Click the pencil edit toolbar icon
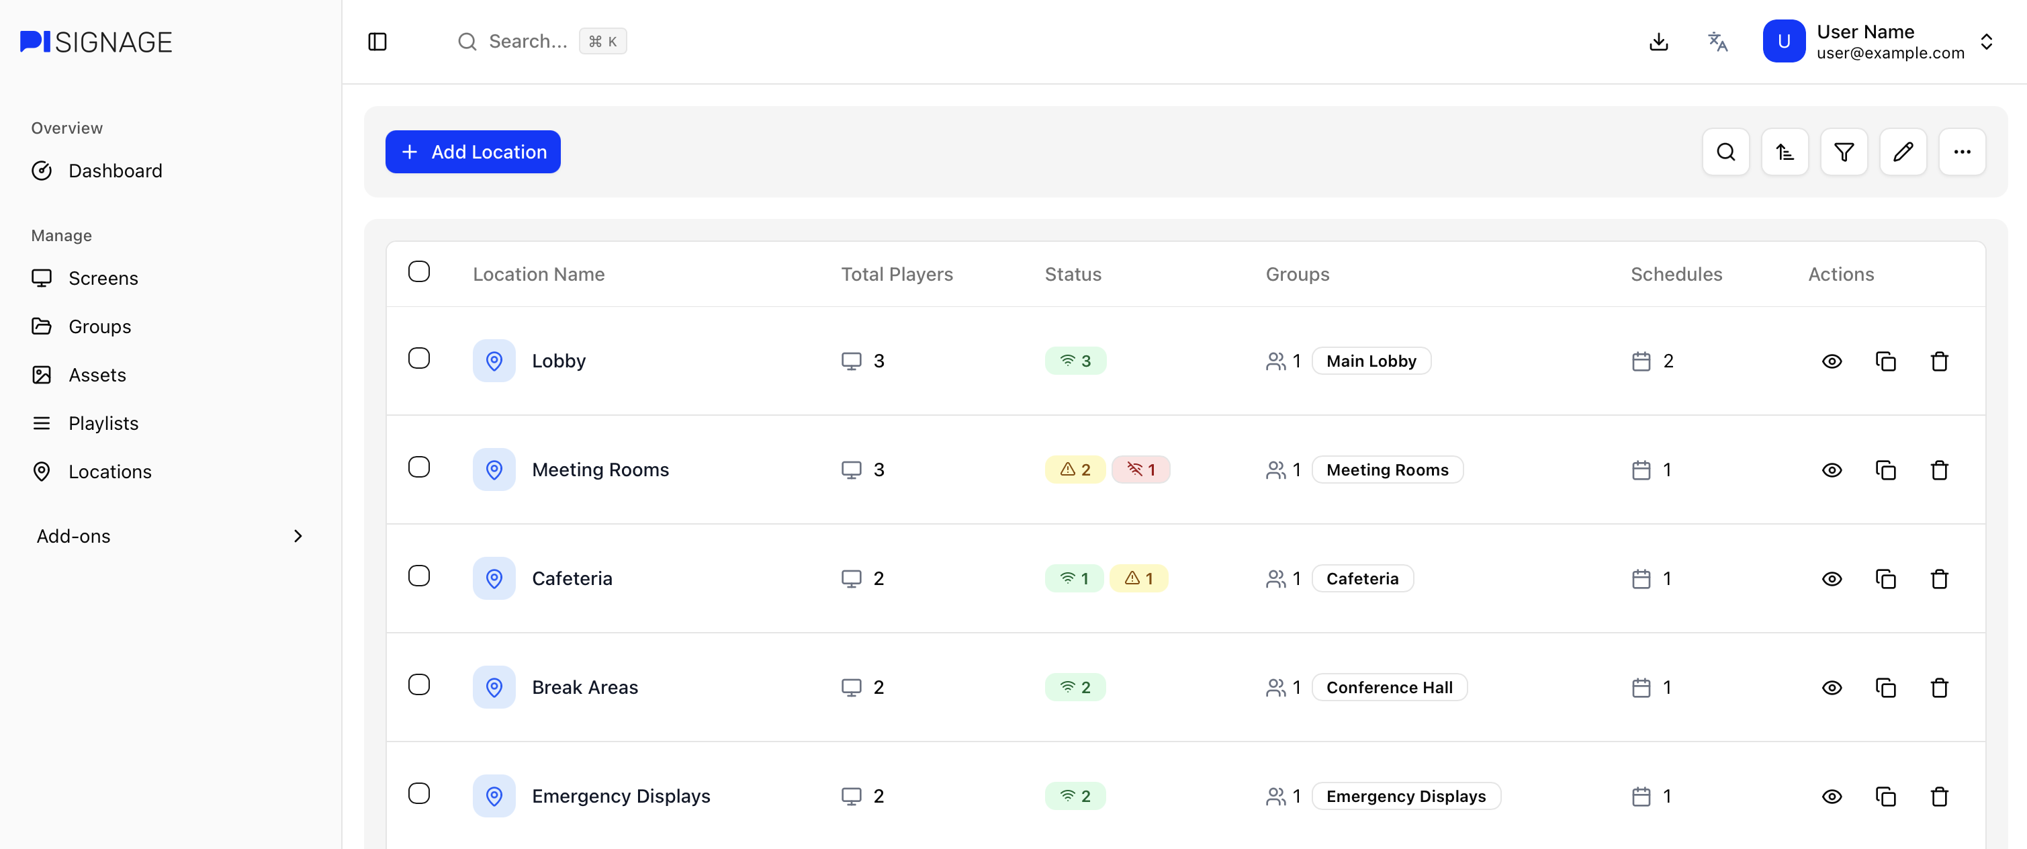2027x849 pixels. tap(1902, 152)
